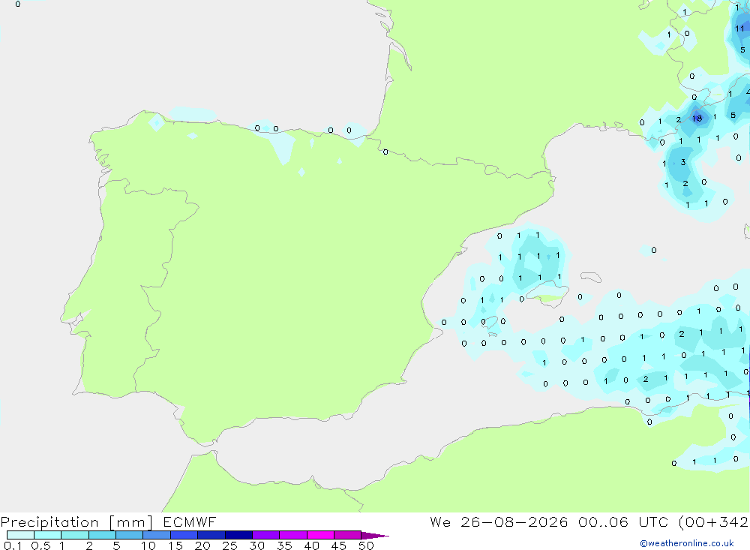Click the legend label "45"

(x=339, y=545)
